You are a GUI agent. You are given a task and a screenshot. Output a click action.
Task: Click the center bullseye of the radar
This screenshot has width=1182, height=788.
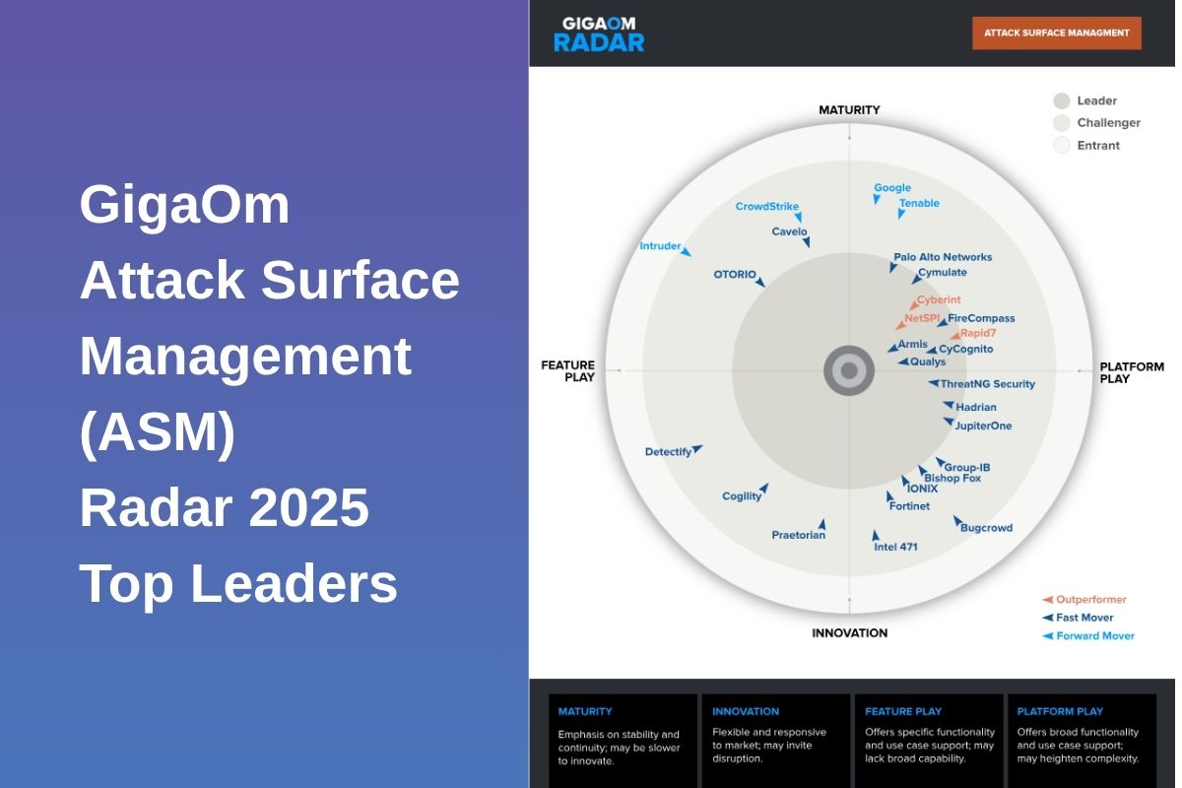coord(848,372)
